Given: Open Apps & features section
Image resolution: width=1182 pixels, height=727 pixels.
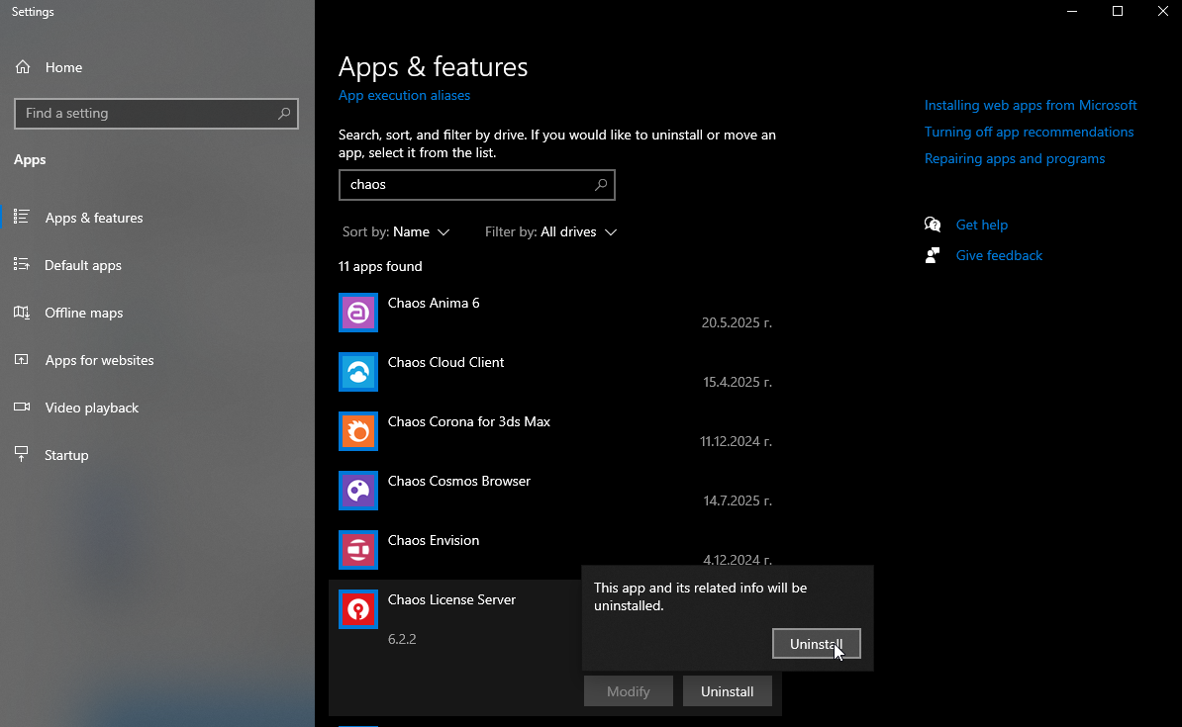Looking at the screenshot, I should click(156, 218).
